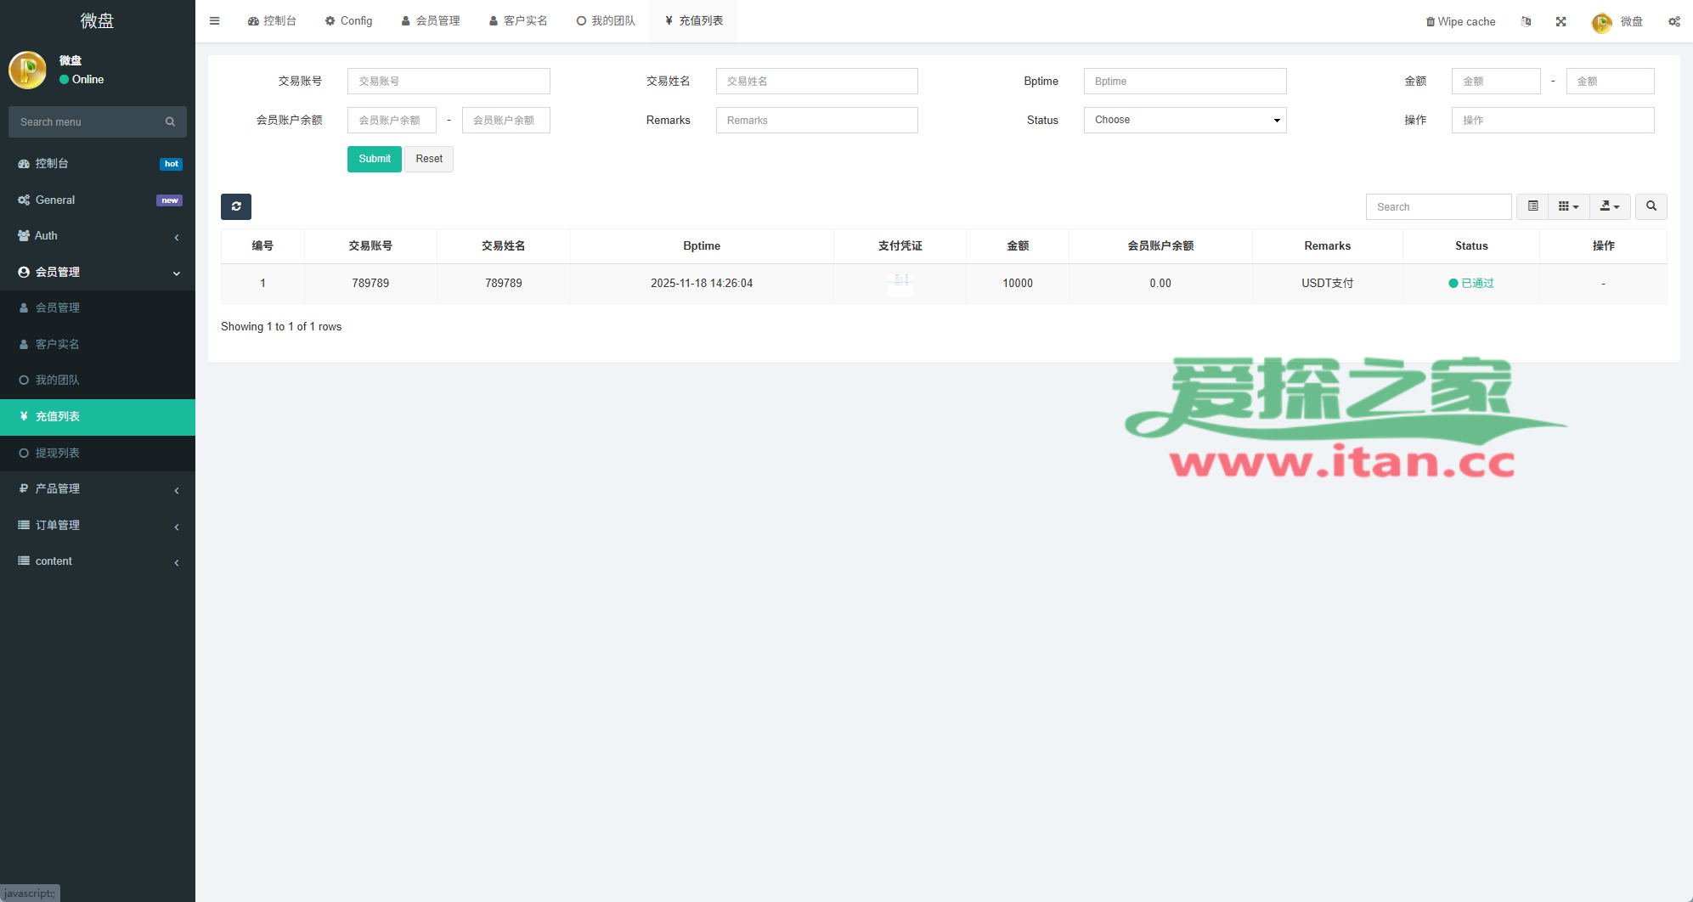The width and height of the screenshot is (1693, 902).
Task: Click the language translate icon
Action: click(1526, 21)
